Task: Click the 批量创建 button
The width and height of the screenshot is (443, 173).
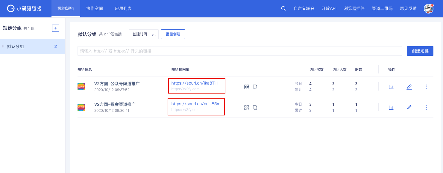Action: point(173,34)
